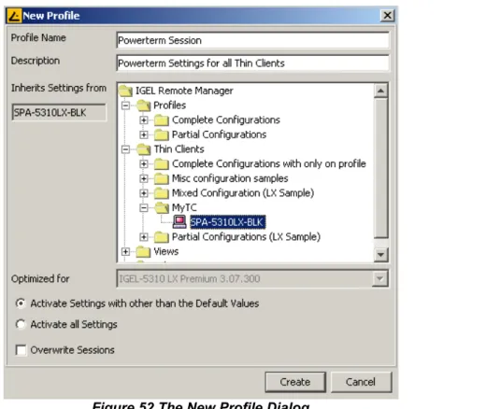Screen dimensions: 486x409
Task: Select the Views tree label
Action: pos(166,251)
